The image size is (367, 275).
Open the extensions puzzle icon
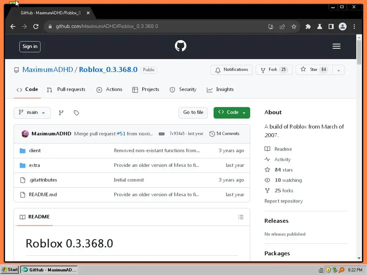click(x=308, y=26)
